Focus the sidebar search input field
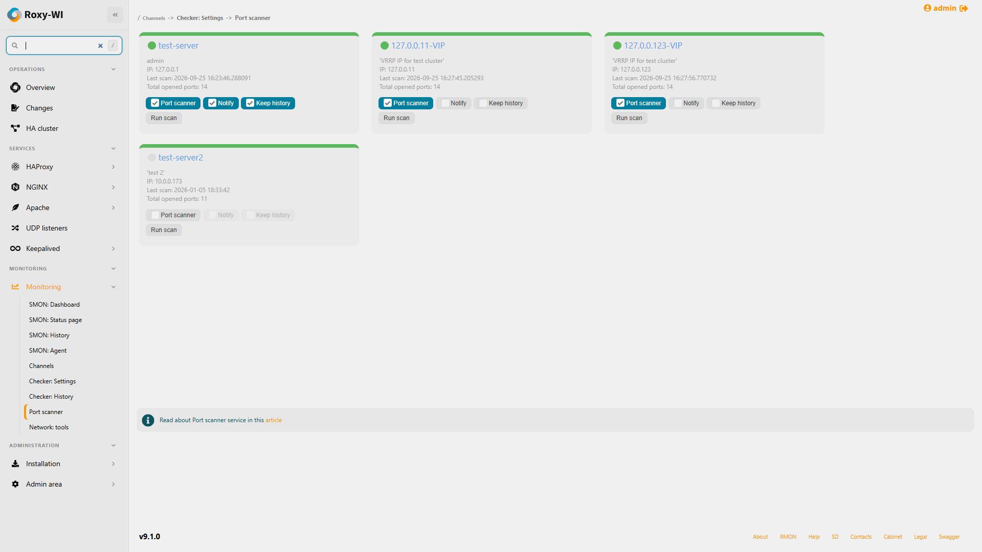The image size is (982, 552). point(59,45)
